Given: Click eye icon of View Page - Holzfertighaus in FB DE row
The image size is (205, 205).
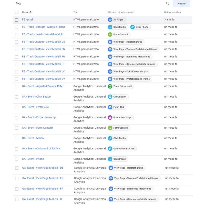Looking at the screenshot, I should tap(110, 42).
